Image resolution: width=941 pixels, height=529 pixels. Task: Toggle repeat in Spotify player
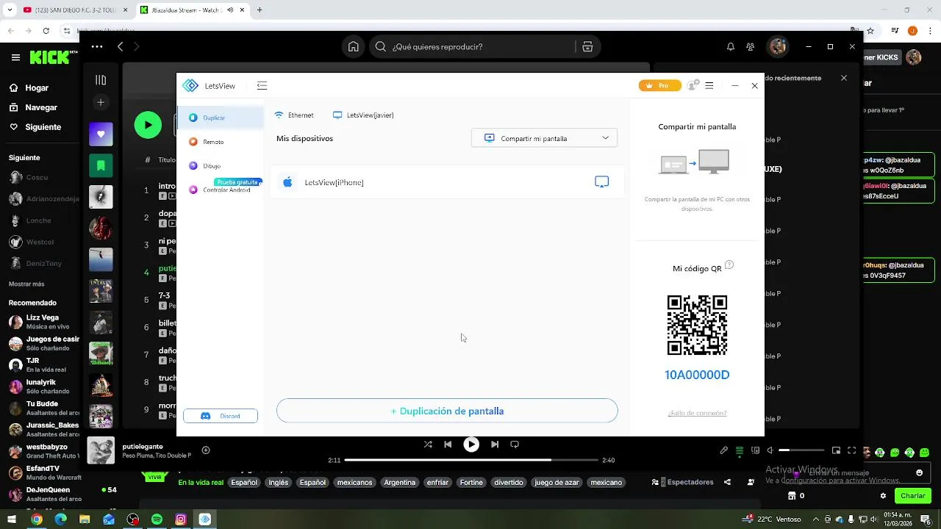[515, 445]
